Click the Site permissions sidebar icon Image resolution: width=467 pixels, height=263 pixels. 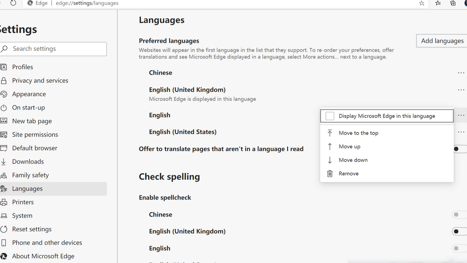click(4, 134)
